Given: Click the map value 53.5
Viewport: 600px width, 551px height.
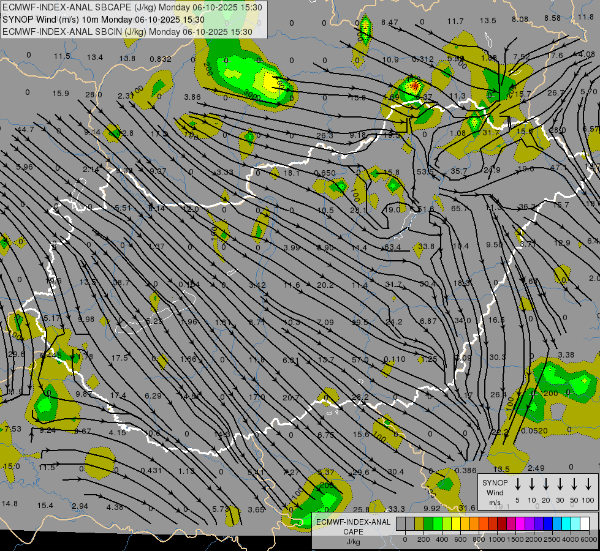Looking at the screenshot, I should (425, 171).
